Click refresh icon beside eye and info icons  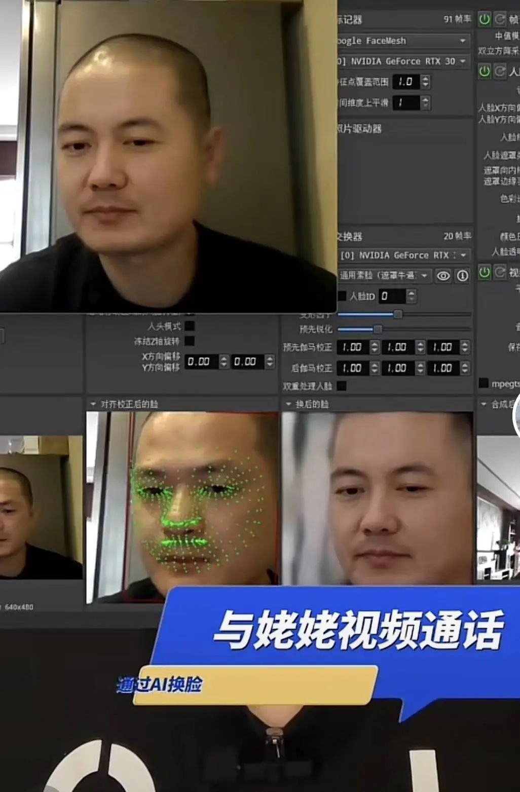click(500, 272)
